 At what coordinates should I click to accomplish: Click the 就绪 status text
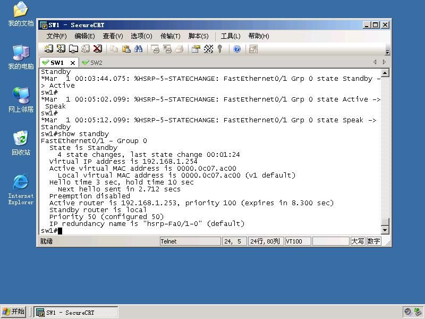[46, 241]
